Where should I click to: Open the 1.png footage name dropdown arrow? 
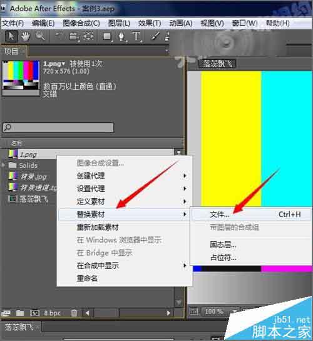click(63, 64)
